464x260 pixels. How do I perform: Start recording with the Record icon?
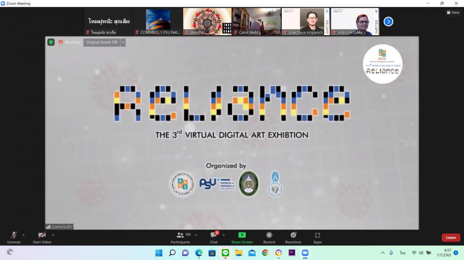[269, 237]
